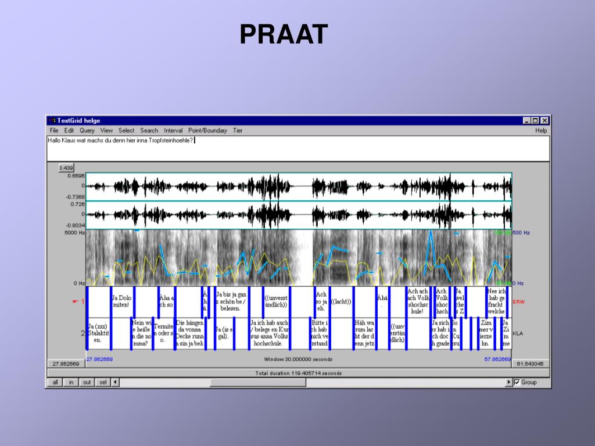
Task: Click the 3.439 selection duration button
Action: 66,168
